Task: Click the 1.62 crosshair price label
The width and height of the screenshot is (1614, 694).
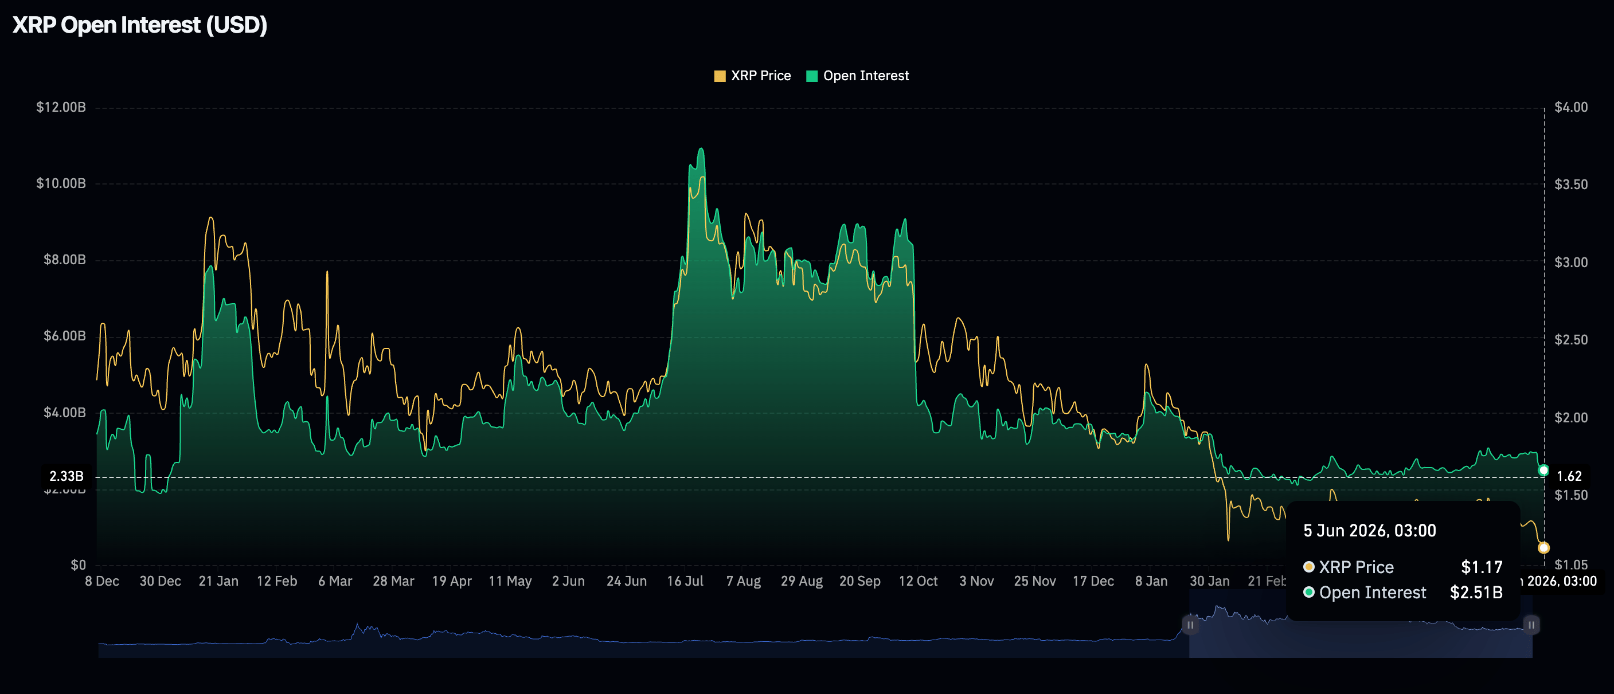Action: click(x=1569, y=477)
